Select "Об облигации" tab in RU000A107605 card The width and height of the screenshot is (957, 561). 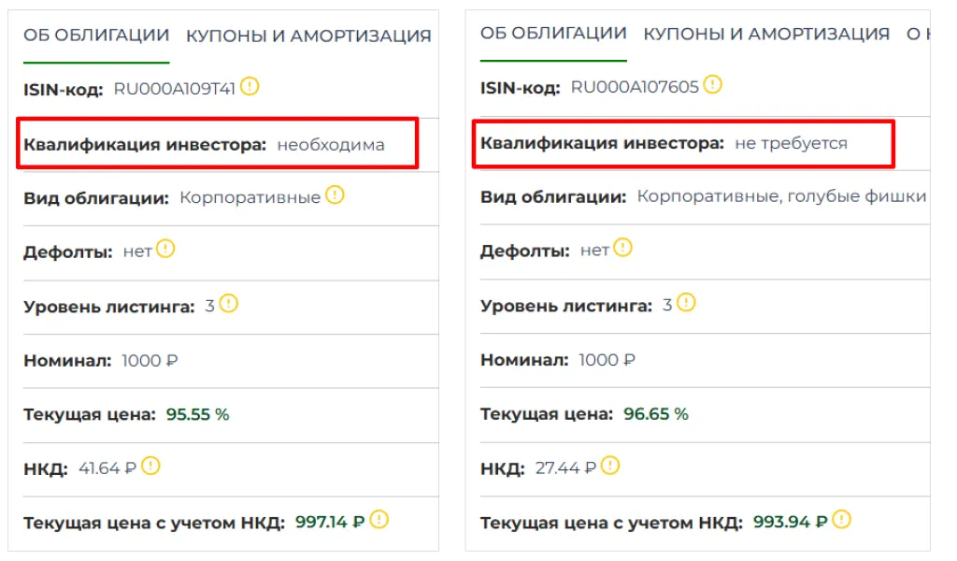pos(553,34)
